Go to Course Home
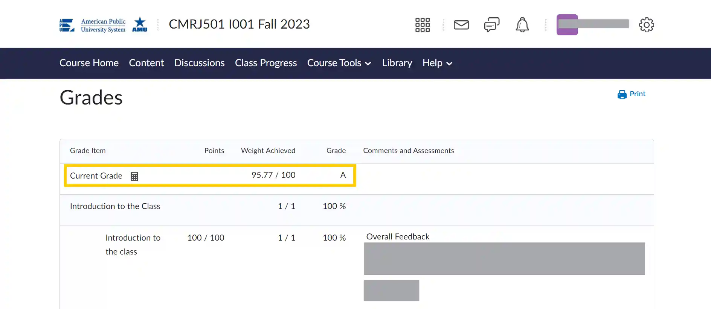711x309 pixels. point(89,63)
